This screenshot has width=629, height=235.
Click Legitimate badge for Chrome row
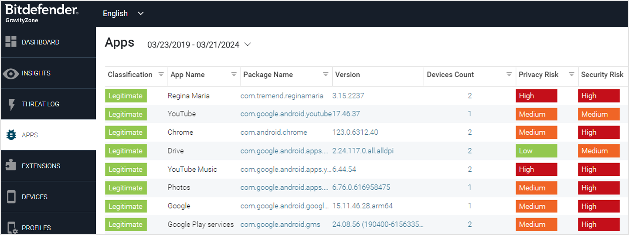[x=126, y=133]
